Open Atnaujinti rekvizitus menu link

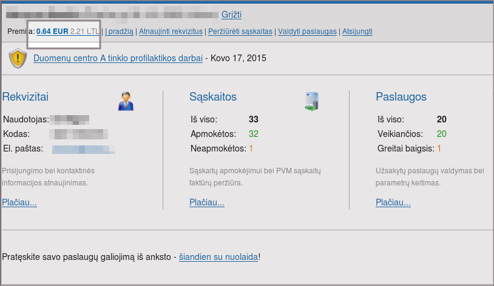pos(171,32)
